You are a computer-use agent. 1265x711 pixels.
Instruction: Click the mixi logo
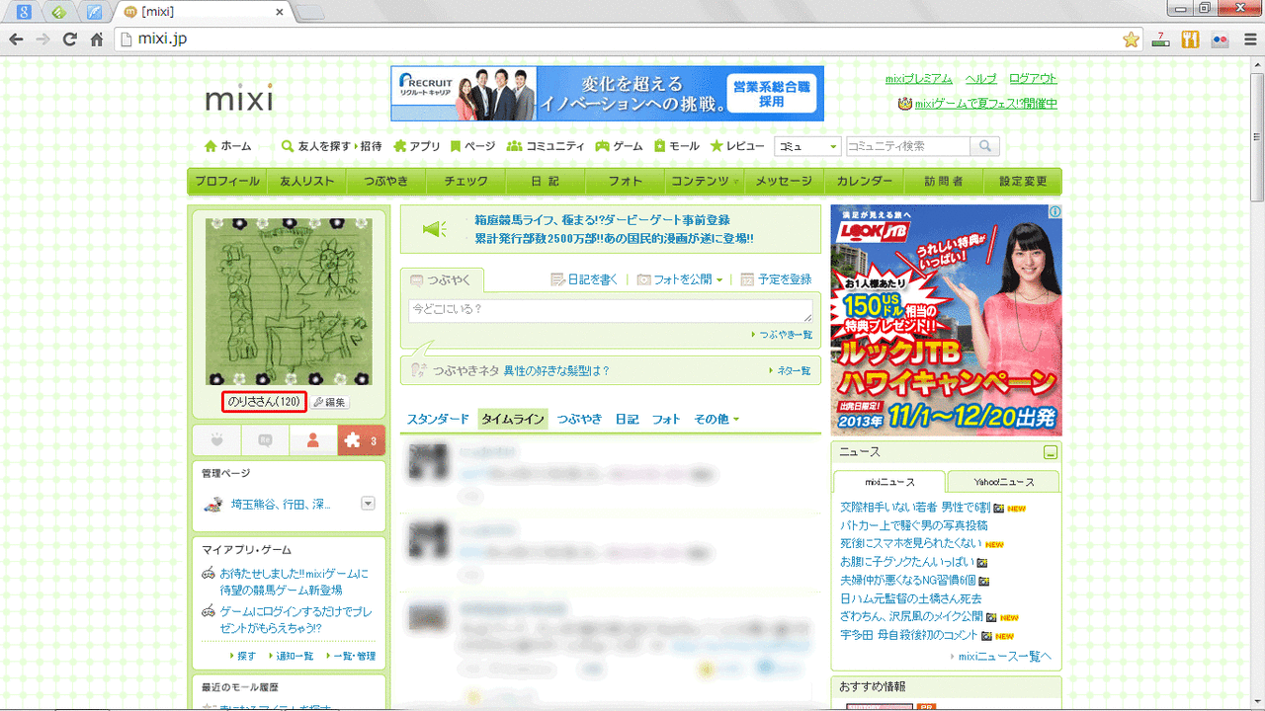point(239,99)
